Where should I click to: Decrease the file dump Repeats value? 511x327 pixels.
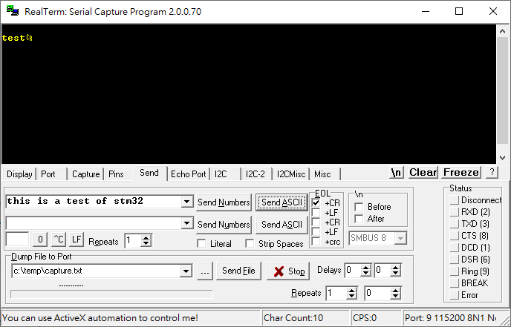[351, 296]
